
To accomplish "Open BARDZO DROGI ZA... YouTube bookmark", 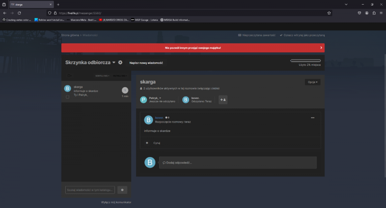I will 114,20.
